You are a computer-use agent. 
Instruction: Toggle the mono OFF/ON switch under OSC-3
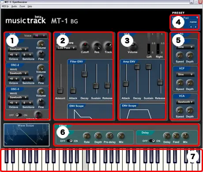[x=19, y=115]
